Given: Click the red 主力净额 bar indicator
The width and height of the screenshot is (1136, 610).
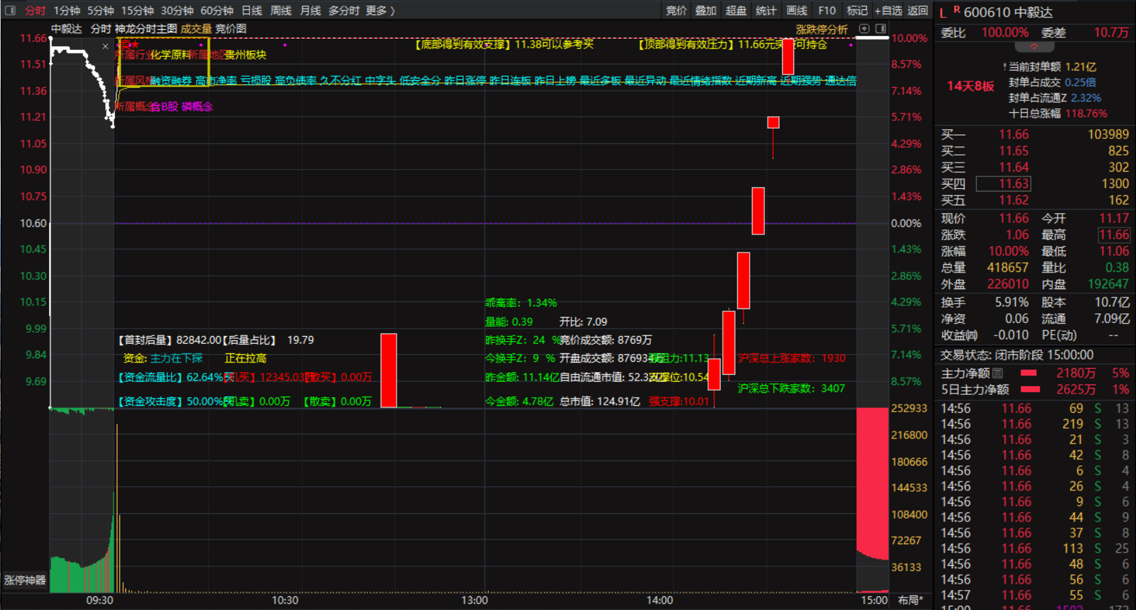Looking at the screenshot, I should coord(1029,373).
